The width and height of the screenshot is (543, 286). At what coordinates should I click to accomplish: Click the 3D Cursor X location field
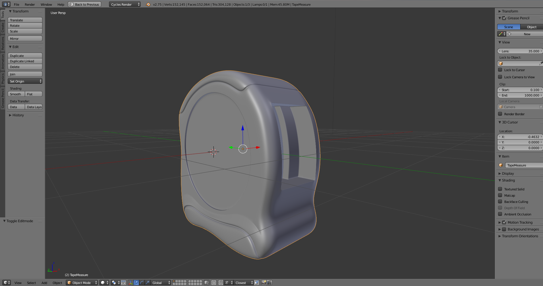pos(520,137)
